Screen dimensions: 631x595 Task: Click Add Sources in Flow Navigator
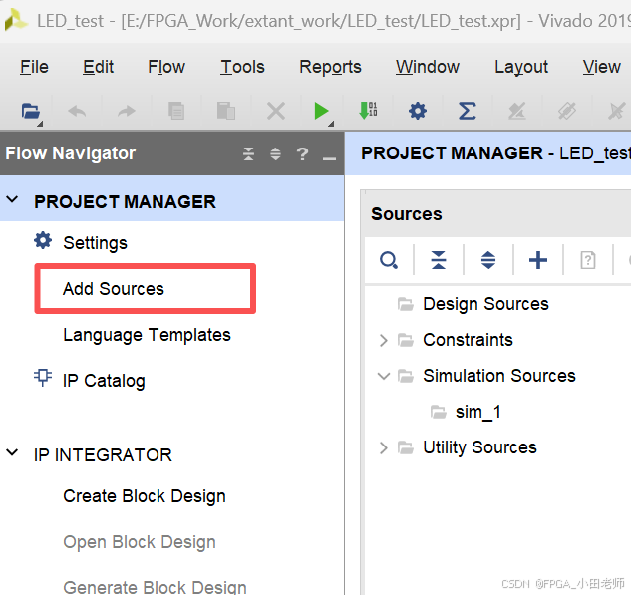pos(114,289)
